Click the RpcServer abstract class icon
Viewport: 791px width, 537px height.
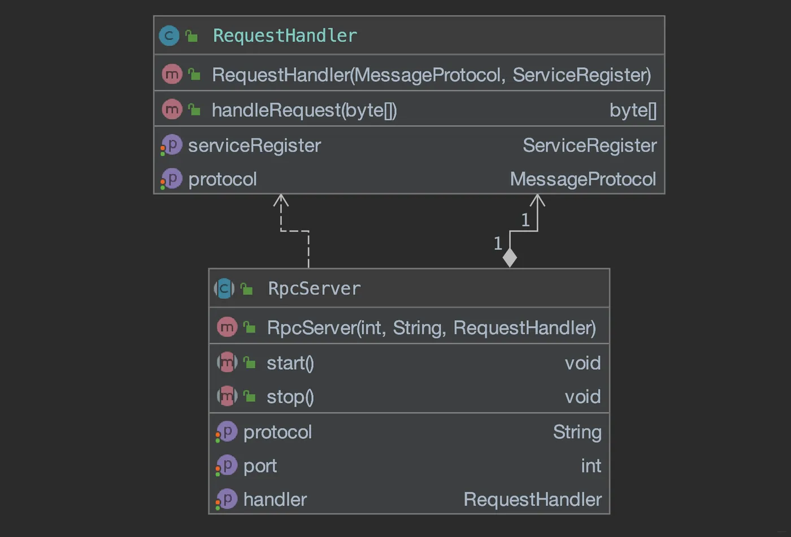coord(224,288)
